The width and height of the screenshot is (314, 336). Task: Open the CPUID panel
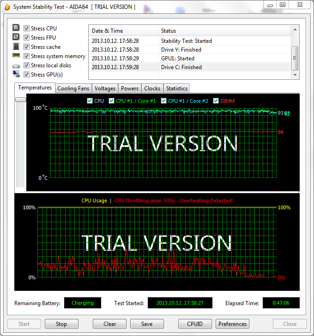click(195, 324)
